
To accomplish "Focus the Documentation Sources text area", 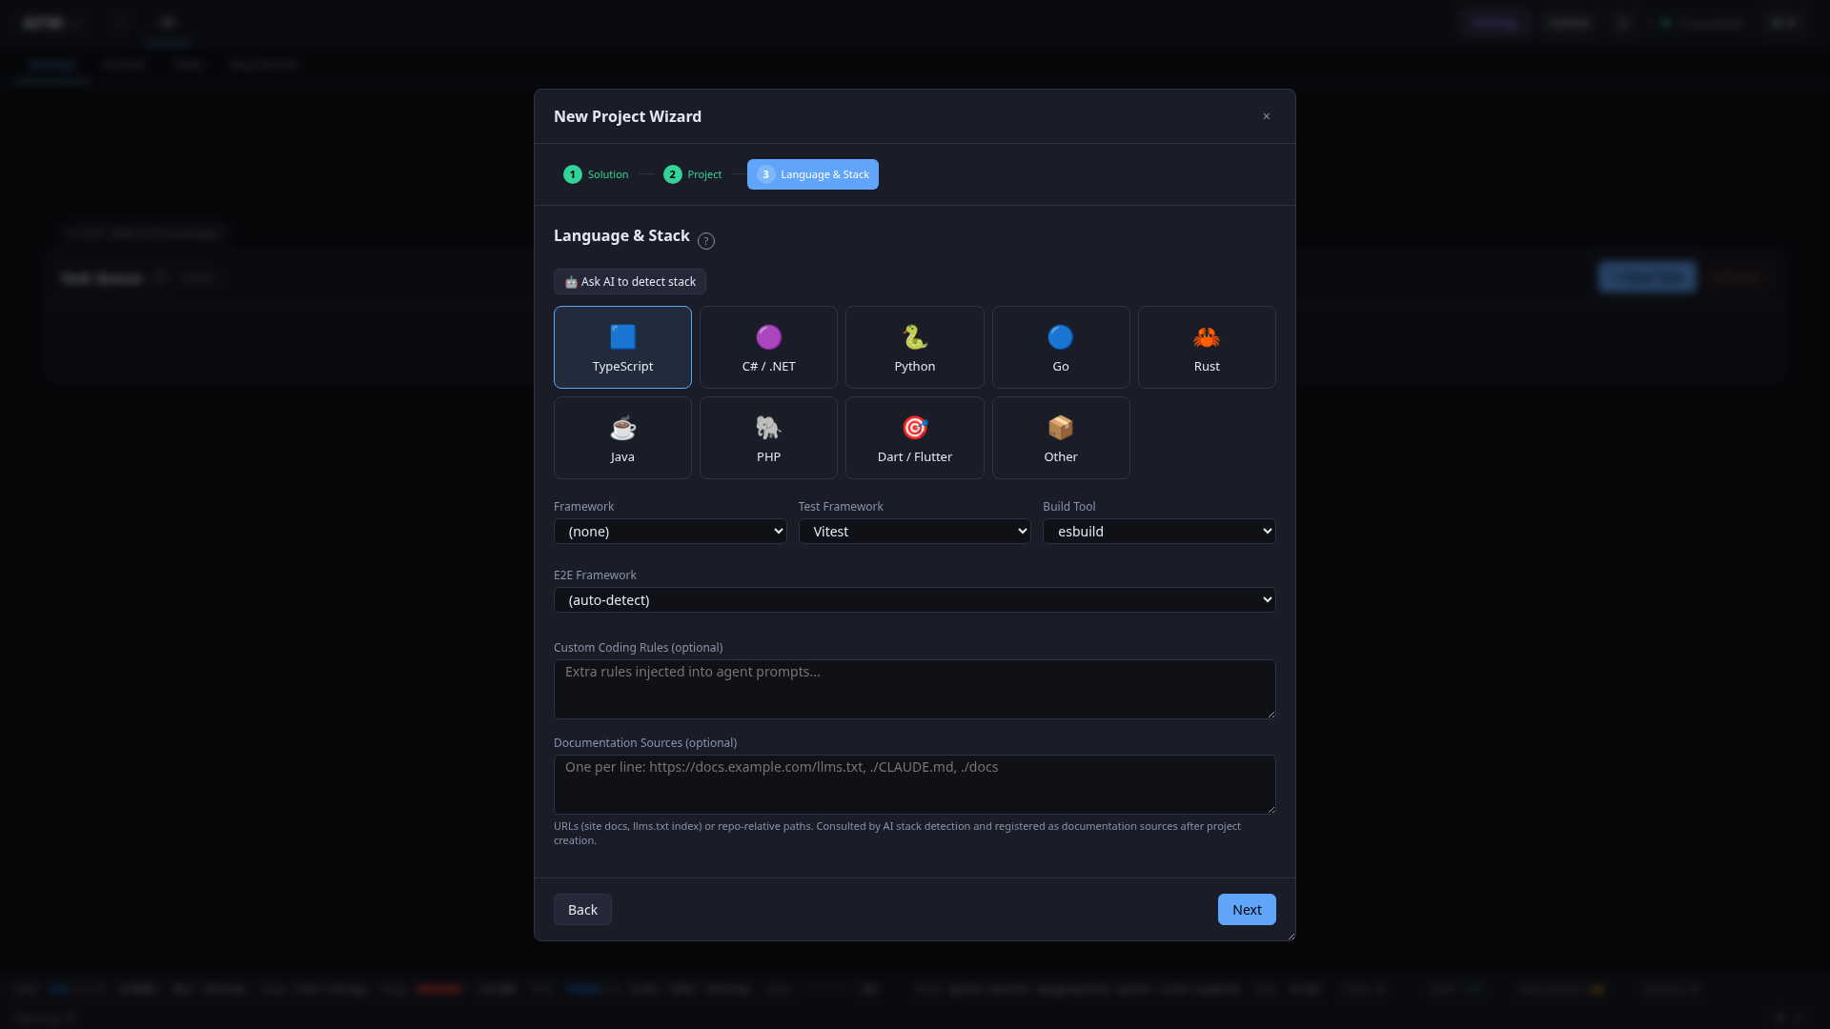I will (x=914, y=784).
